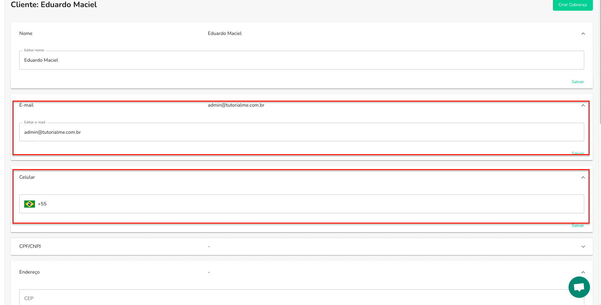
Task: Click the Editar e-mail input field
Action: [301, 132]
